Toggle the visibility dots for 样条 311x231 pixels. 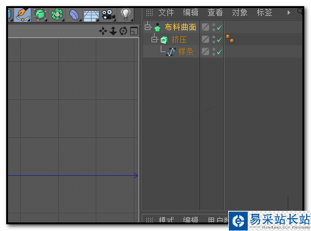point(213,51)
